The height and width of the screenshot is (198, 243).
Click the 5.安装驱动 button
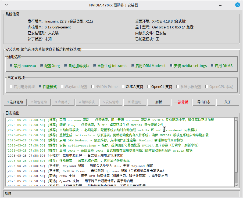[111, 102]
